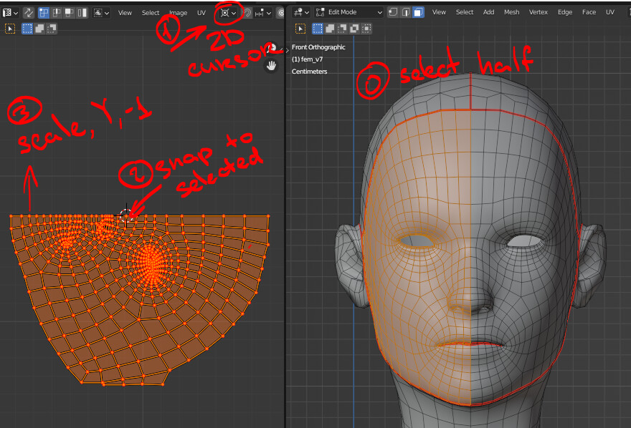
Task: Choose Set new selection mode in UV editor
Action: pyautogui.click(x=27, y=29)
